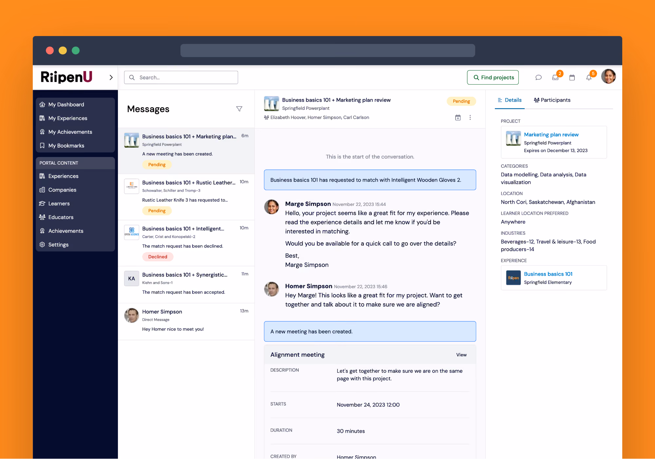Open user profile avatar menu

point(608,76)
